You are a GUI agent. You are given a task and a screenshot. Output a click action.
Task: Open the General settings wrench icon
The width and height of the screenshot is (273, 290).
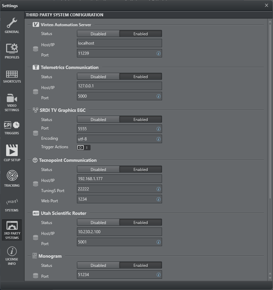[12, 25]
